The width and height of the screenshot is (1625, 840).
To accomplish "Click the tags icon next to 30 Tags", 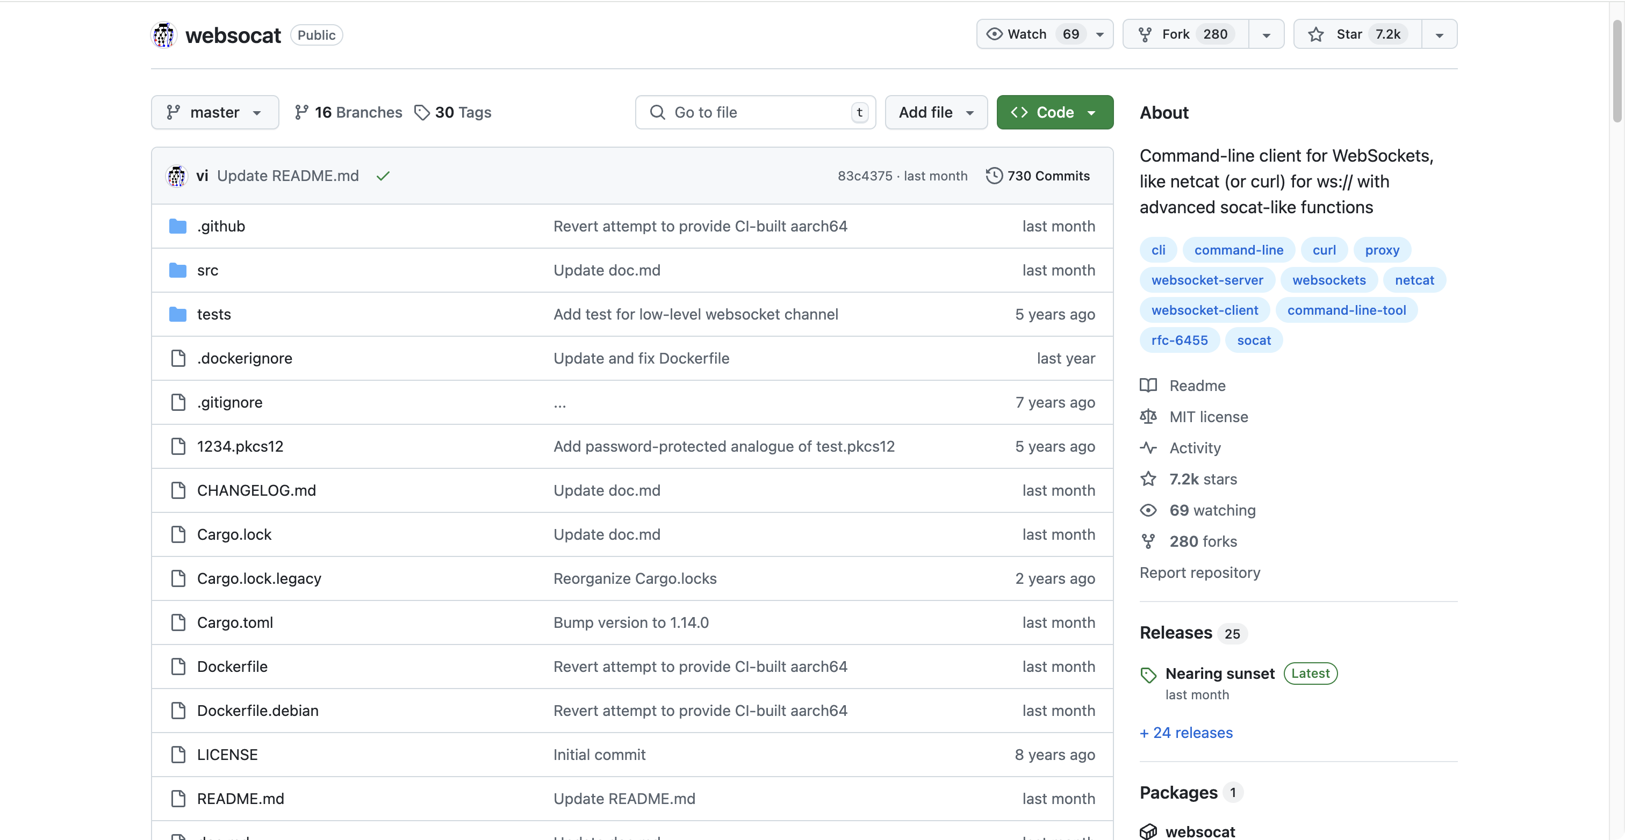I will 422,112.
